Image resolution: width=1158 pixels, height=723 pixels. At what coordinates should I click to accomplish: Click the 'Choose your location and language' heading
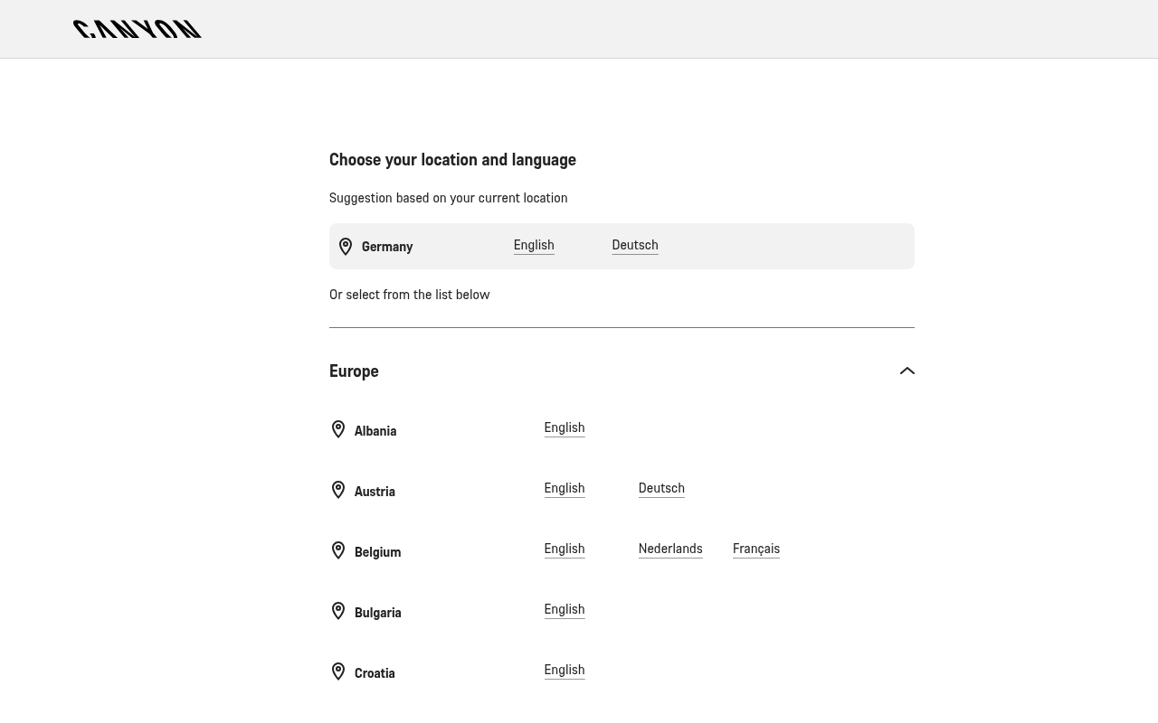coord(452,160)
